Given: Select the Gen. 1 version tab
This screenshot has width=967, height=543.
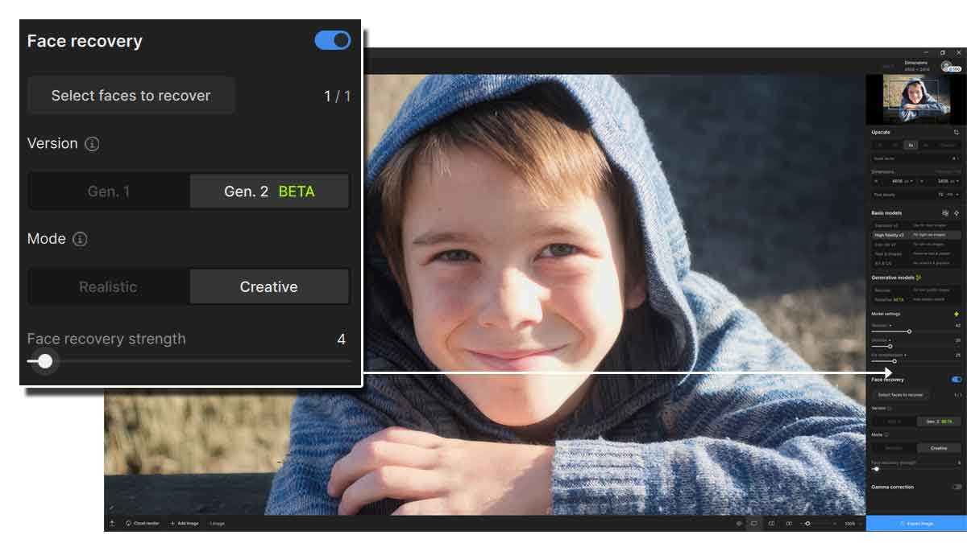Looking at the screenshot, I should pyautogui.click(x=110, y=191).
